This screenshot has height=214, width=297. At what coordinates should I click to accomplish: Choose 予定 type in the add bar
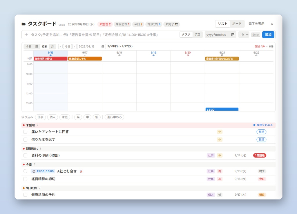198,34
